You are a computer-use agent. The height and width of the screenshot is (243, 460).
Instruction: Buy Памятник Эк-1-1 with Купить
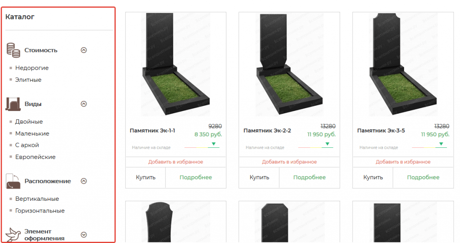click(x=146, y=177)
